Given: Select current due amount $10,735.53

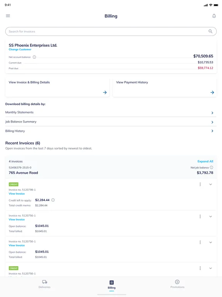Looking at the screenshot, I should 205,62.
